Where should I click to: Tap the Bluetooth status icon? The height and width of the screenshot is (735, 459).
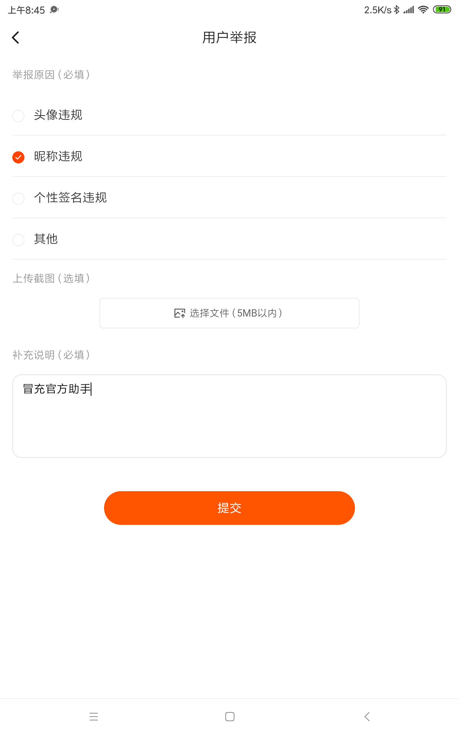pos(397,10)
